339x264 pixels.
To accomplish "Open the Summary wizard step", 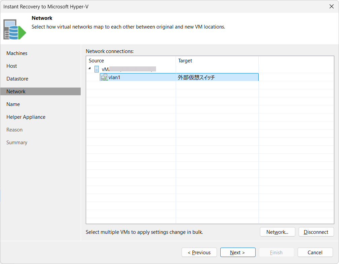I will point(17,143).
